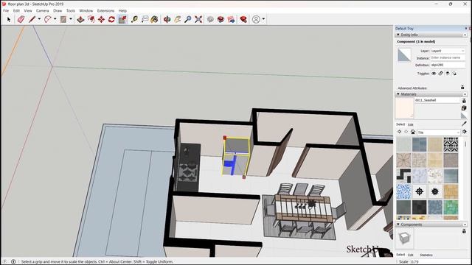Select the Select arrow tool
Screen dimensions: 472x265
(x=9, y=20)
